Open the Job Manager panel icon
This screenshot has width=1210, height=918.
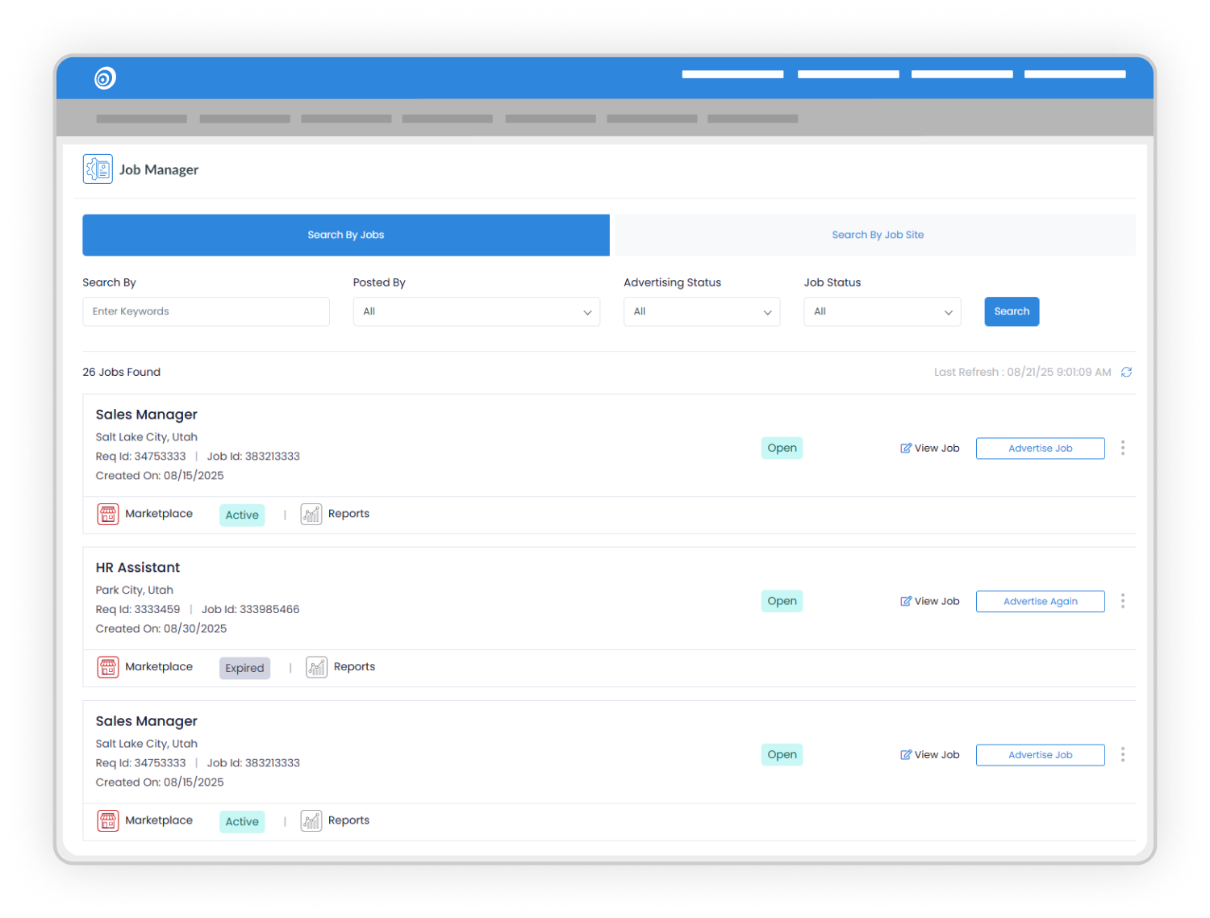pyautogui.click(x=98, y=169)
